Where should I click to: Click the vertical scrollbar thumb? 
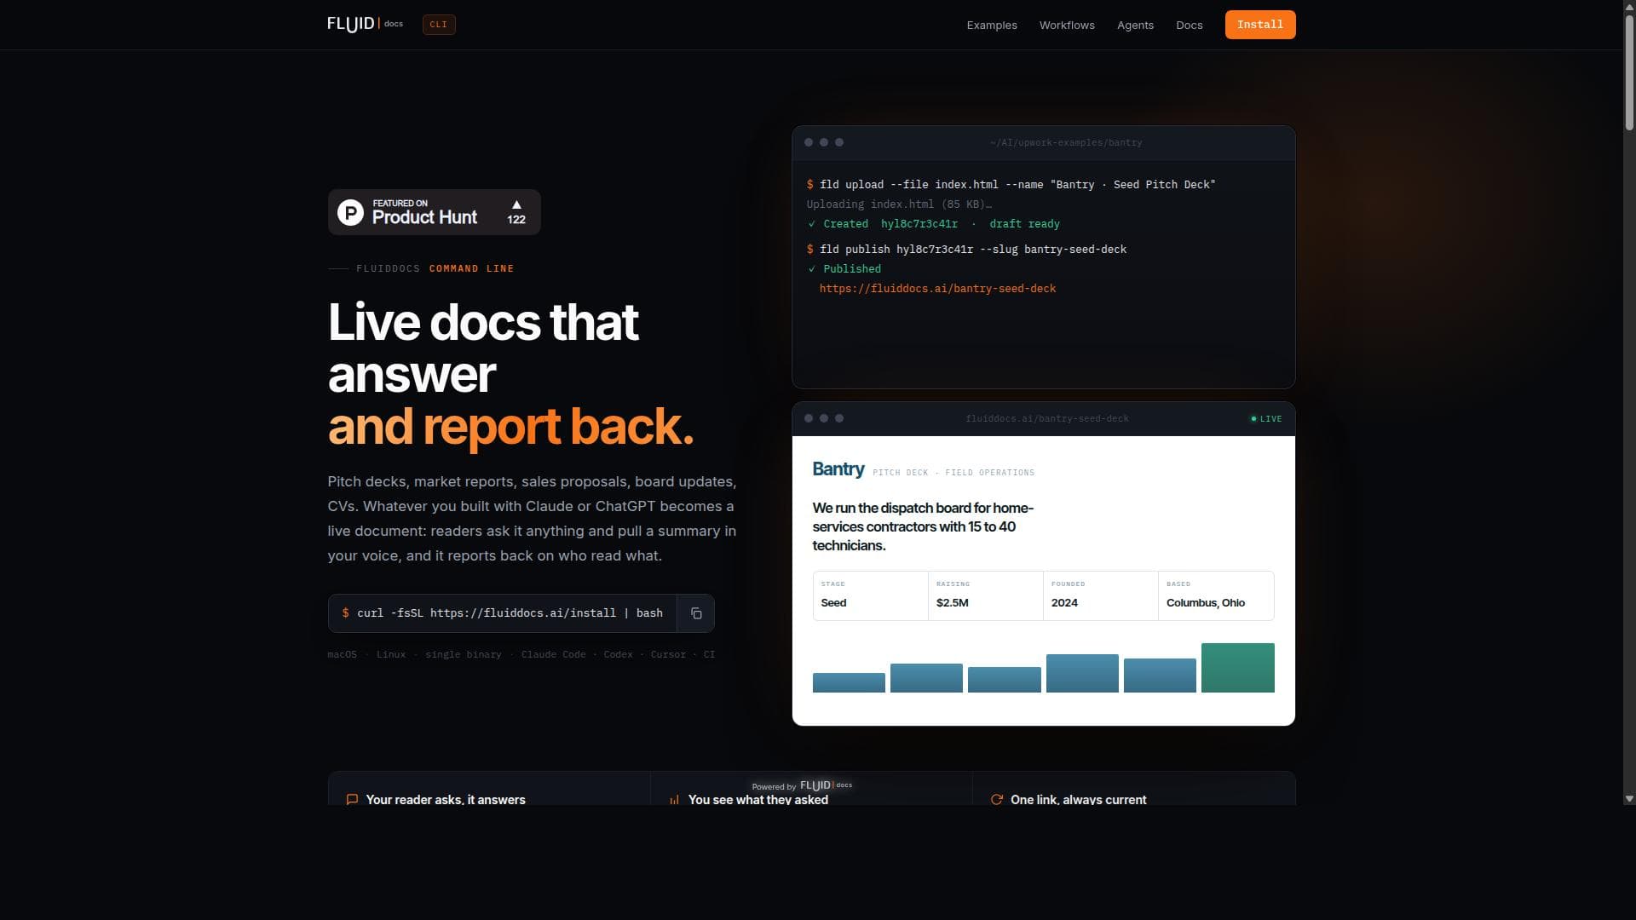(1629, 72)
